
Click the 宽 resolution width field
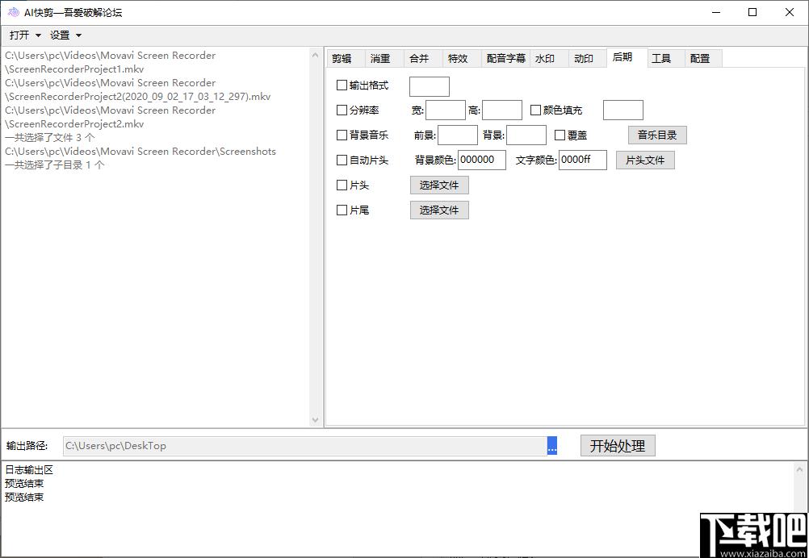pyautogui.click(x=446, y=110)
